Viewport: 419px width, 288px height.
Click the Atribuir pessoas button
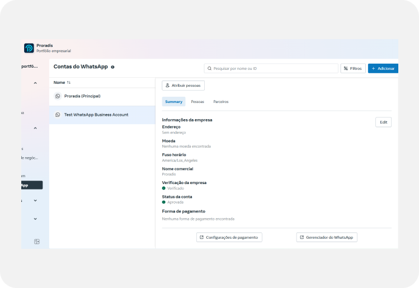click(x=183, y=86)
